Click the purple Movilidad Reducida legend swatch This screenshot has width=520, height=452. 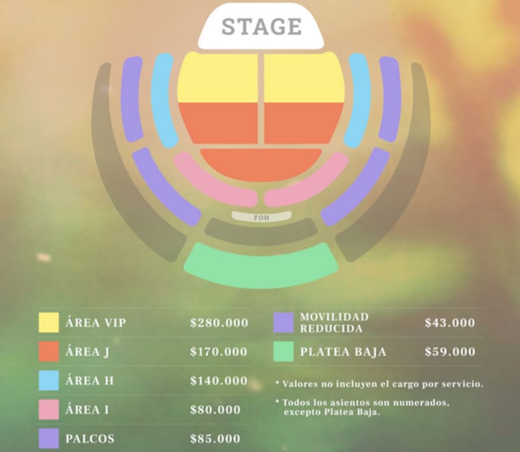click(x=283, y=323)
